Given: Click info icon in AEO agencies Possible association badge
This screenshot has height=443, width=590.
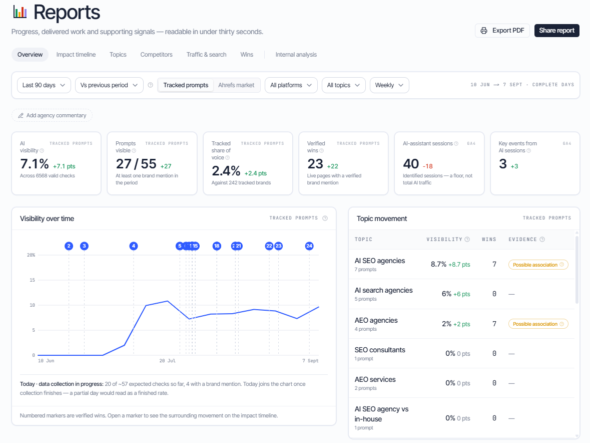Looking at the screenshot, I should [562, 324].
